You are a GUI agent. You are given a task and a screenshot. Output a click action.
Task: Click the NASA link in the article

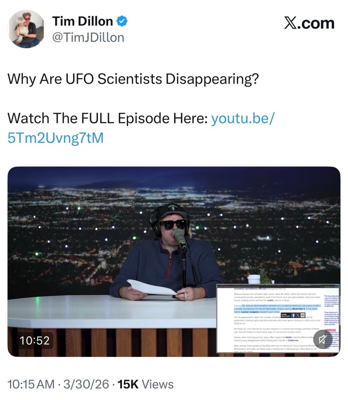tap(289, 337)
